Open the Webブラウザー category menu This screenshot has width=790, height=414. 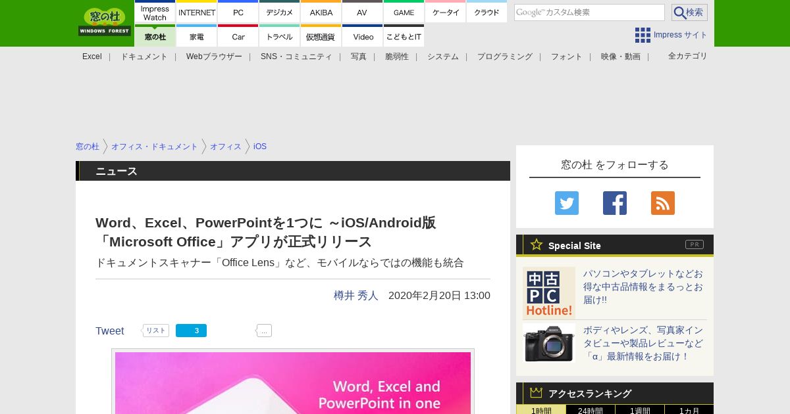tap(214, 57)
